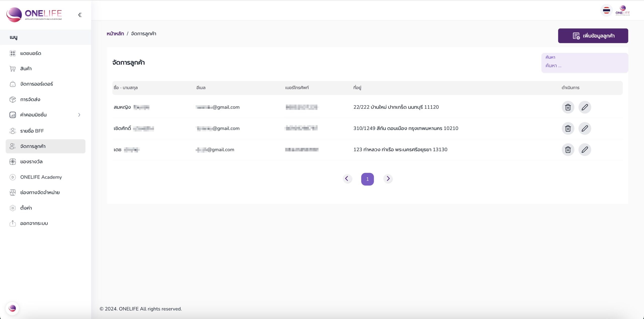Edit the เดช customer entry
Image resolution: width=644 pixels, height=319 pixels.
tap(584, 150)
